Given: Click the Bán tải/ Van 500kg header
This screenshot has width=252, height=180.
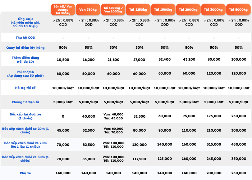Looking at the screenshot, I should click(x=63, y=9).
